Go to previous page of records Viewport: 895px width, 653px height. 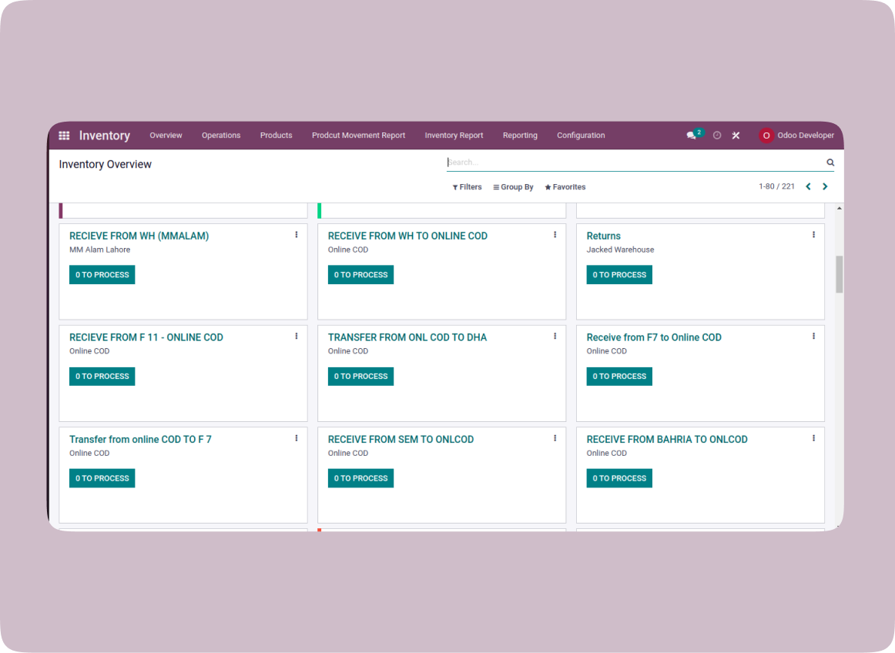(808, 186)
